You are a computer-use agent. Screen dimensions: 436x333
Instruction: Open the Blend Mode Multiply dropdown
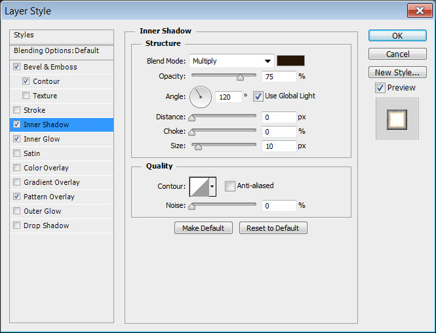pos(231,61)
